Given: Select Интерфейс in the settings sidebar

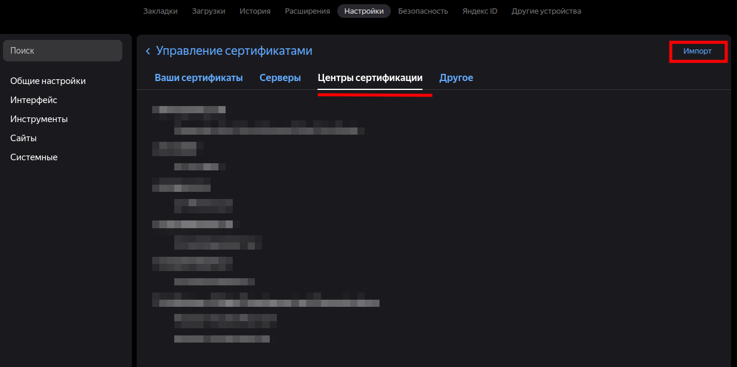Looking at the screenshot, I should click(33, 100).
